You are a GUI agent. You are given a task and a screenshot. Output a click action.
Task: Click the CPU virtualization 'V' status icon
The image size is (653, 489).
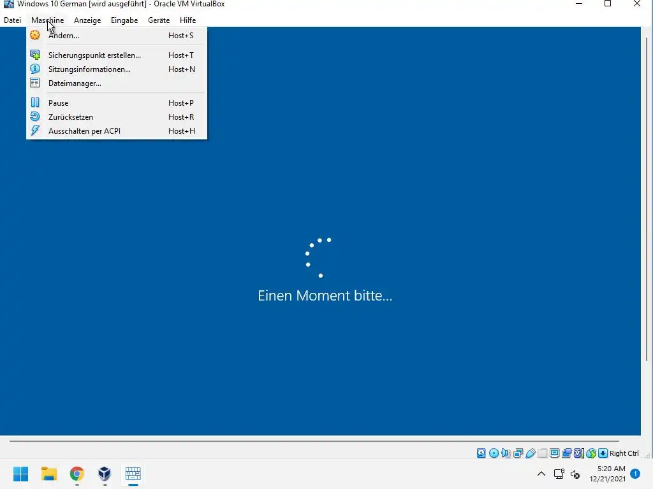(x=579, y=453)
